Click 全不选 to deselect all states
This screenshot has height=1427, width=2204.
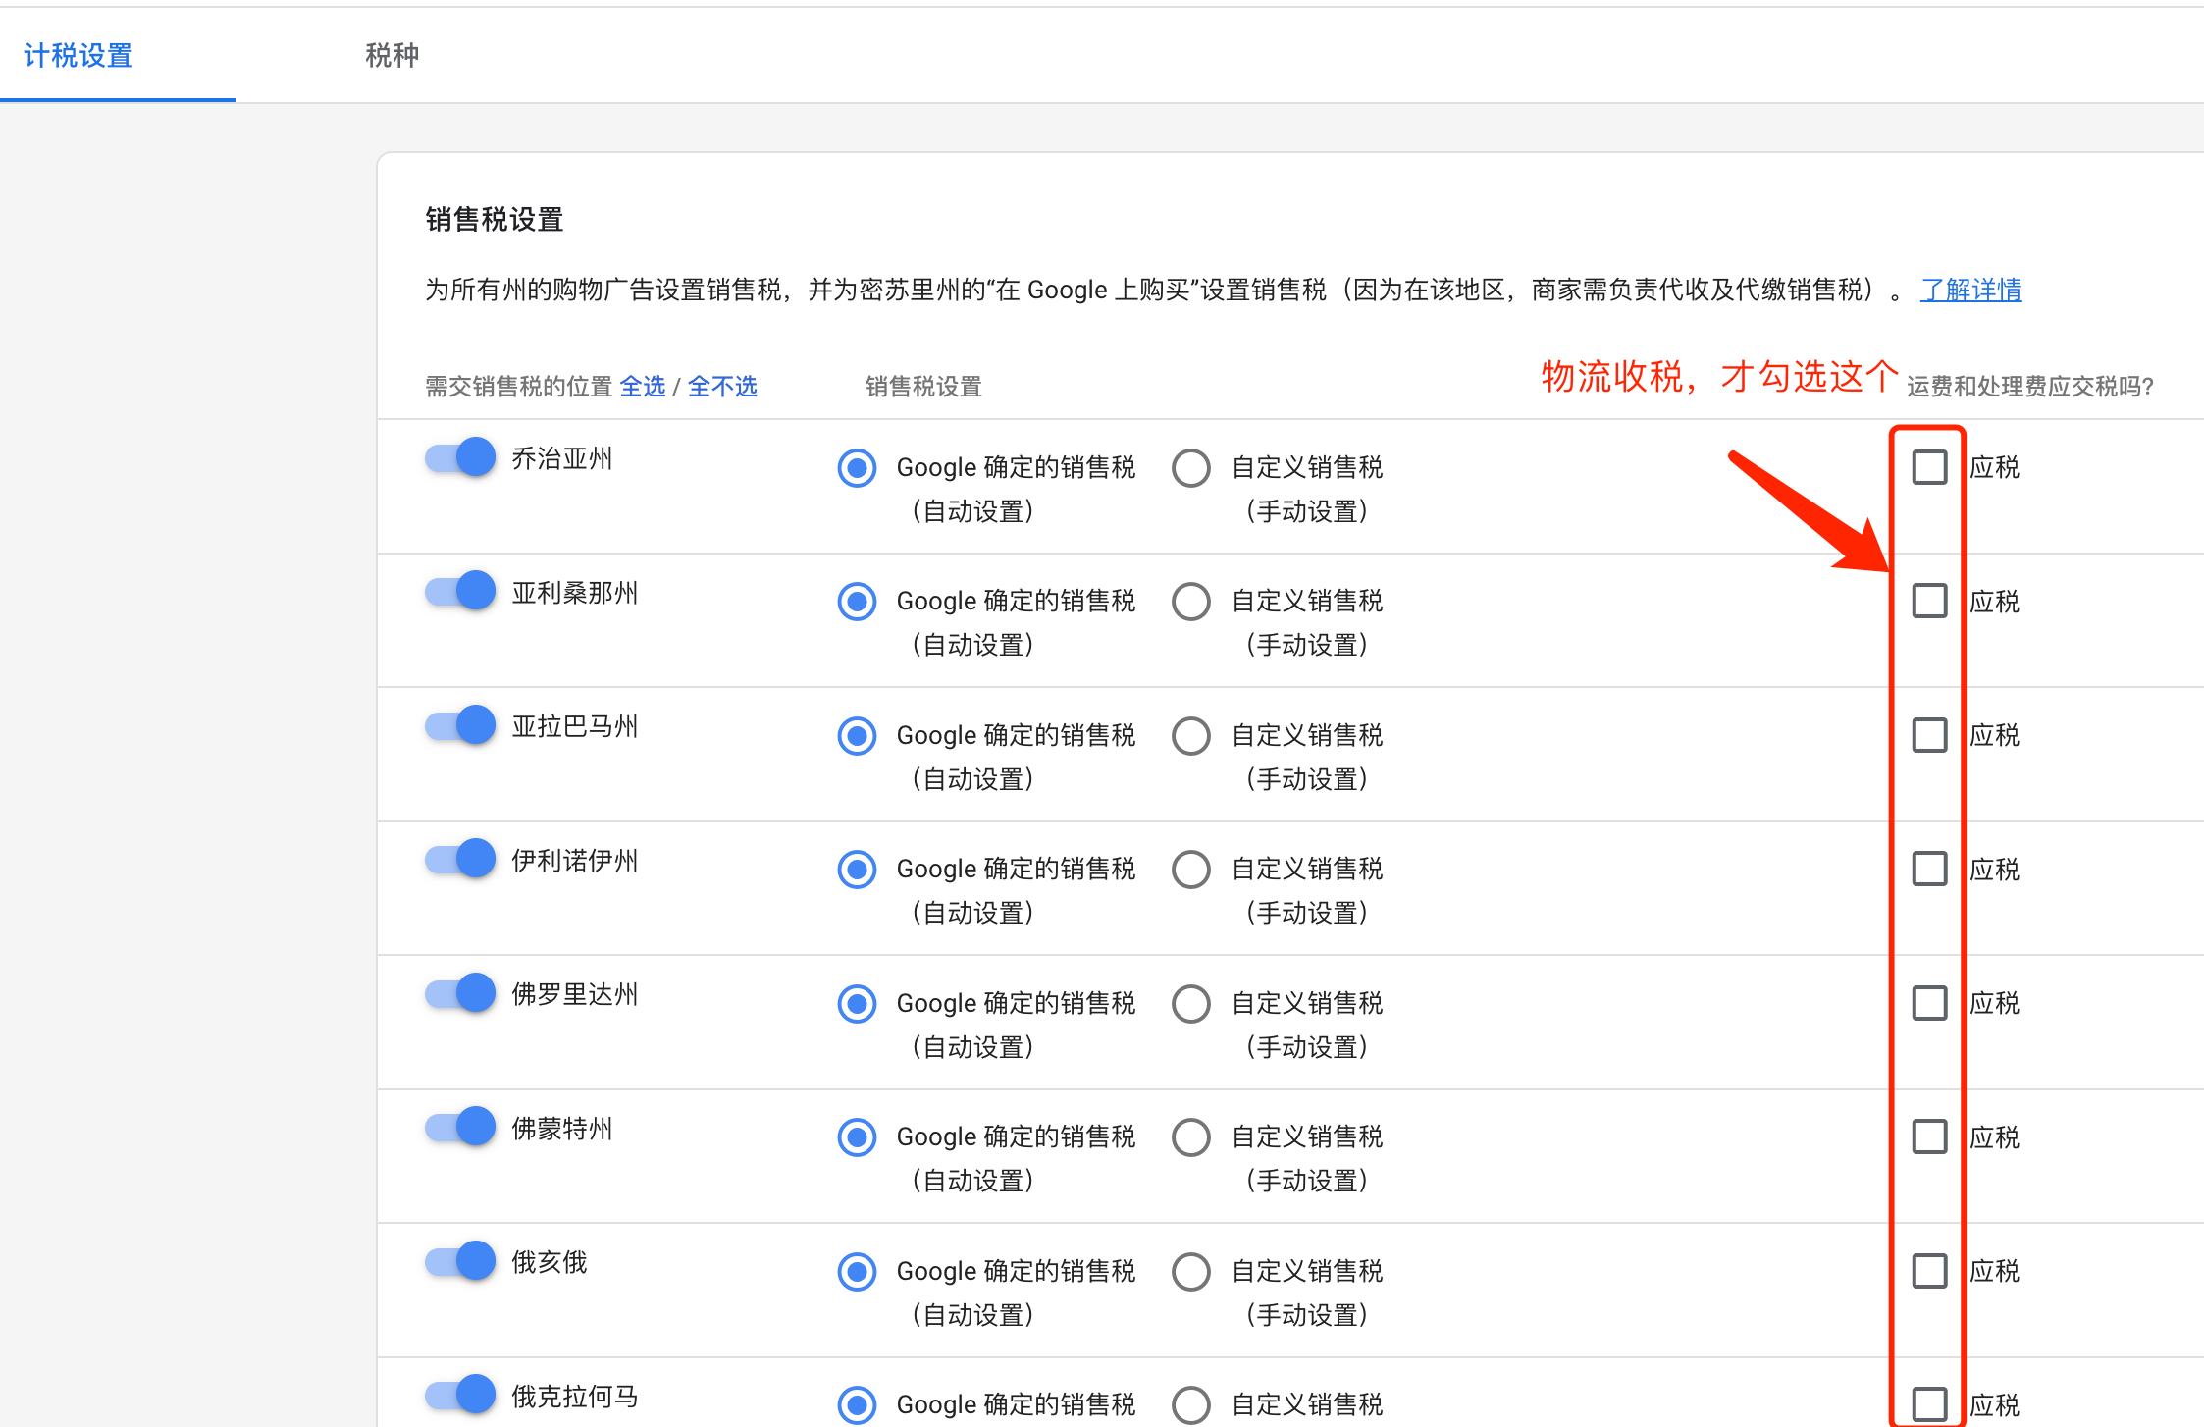(722, 386)
